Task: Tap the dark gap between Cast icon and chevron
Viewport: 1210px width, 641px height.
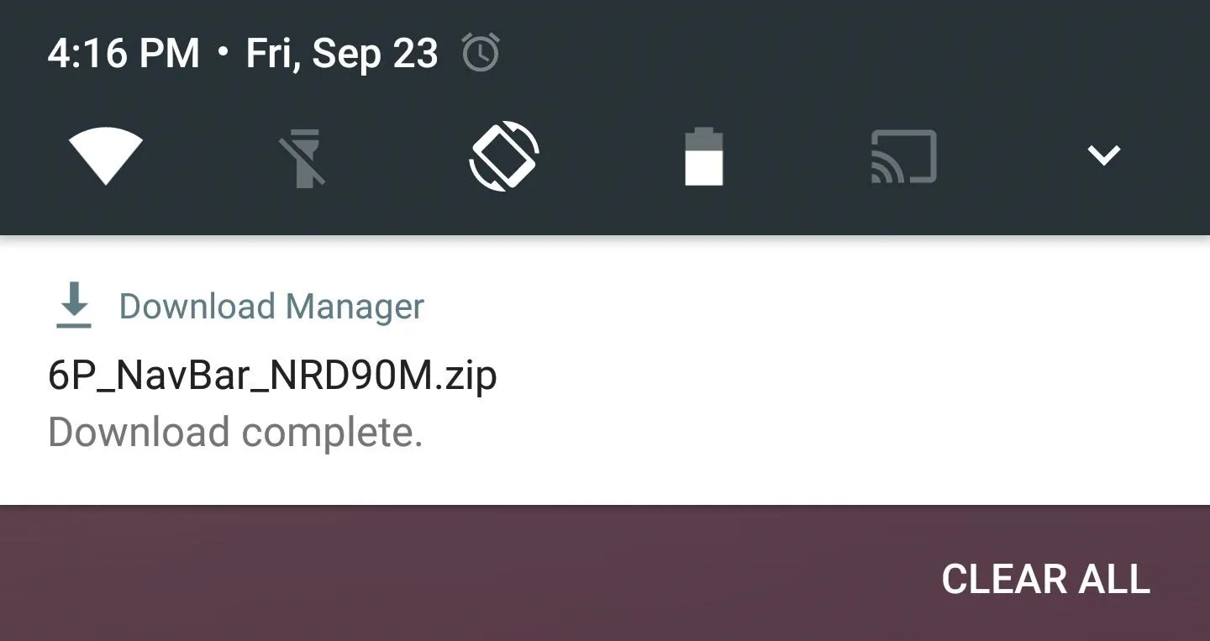Action: pyautogui.click(x=1011, y=156)
